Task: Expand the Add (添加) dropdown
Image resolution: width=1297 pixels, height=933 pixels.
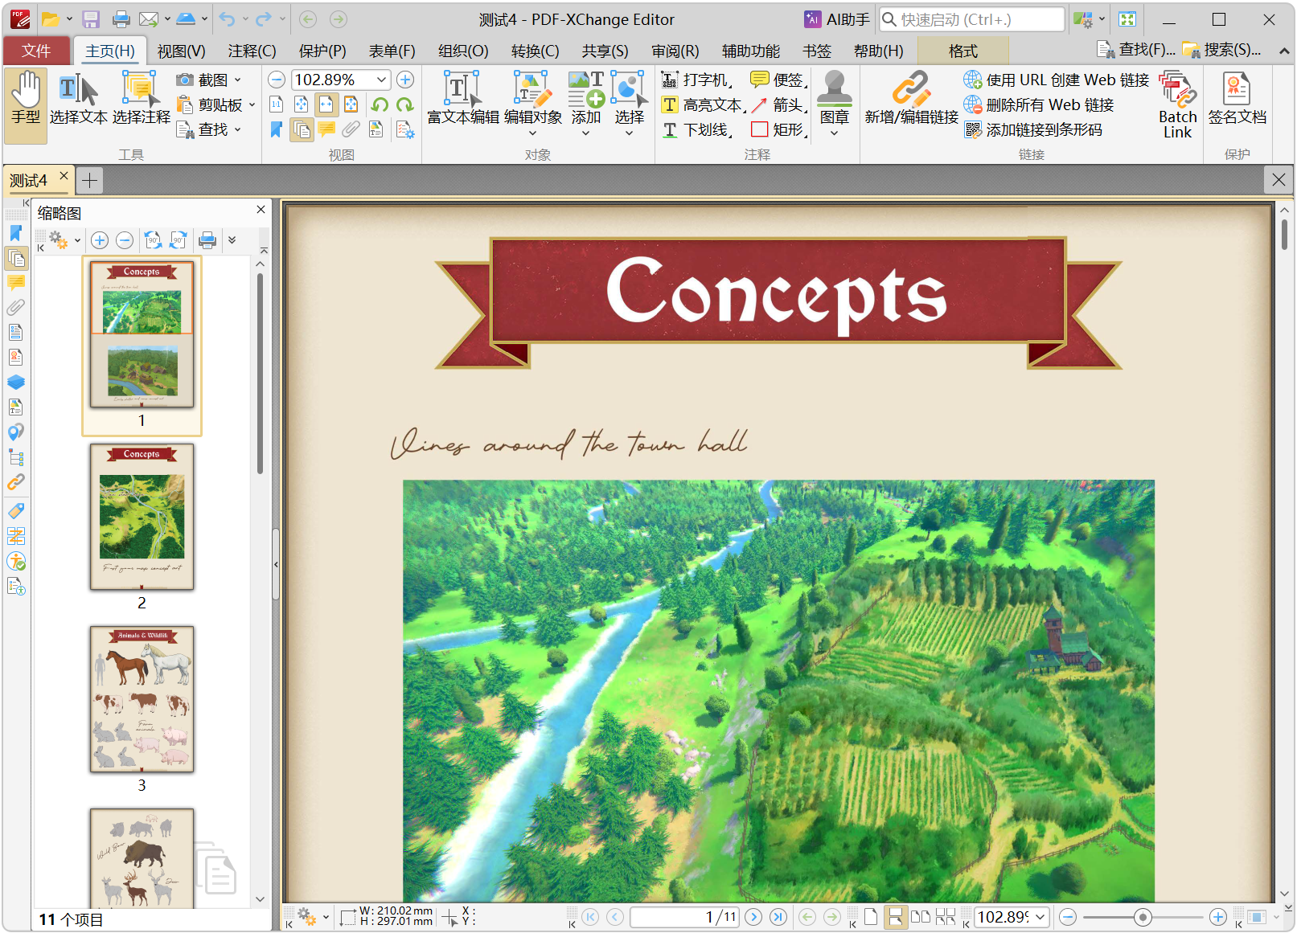Action: (x=585, y=133)
